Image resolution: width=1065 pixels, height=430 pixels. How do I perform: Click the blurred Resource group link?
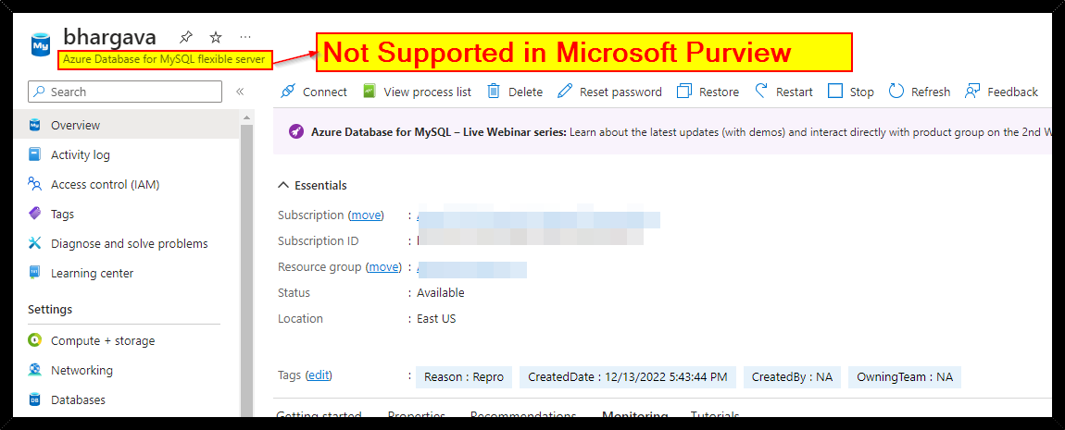pos(472,269)
